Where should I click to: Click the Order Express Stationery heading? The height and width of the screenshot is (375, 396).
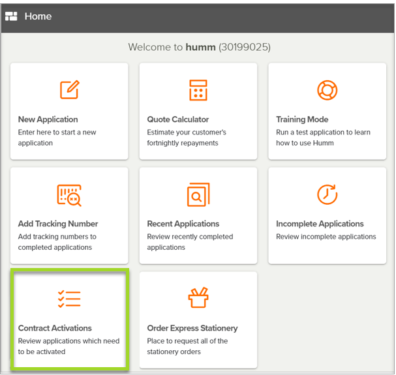[x=192, y=328]
